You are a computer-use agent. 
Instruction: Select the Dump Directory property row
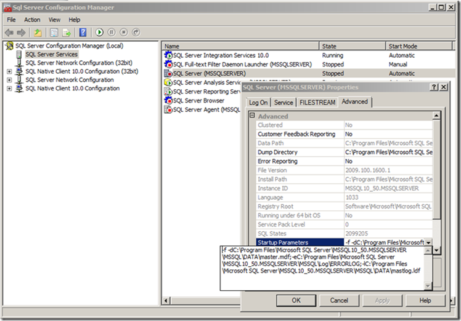tap(345, 152)
